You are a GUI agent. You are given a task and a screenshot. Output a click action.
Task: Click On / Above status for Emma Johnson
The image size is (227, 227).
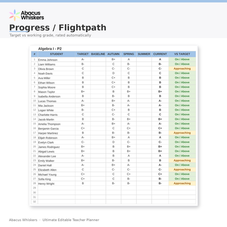click(182, 59)
